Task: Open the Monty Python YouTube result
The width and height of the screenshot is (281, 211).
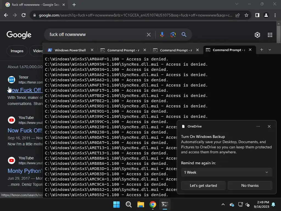Action: (25, 171)
